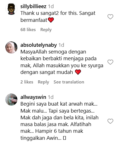
Task: Click the 1d timestamp next to absolutelynaby
Action: (x=61, y=45)
